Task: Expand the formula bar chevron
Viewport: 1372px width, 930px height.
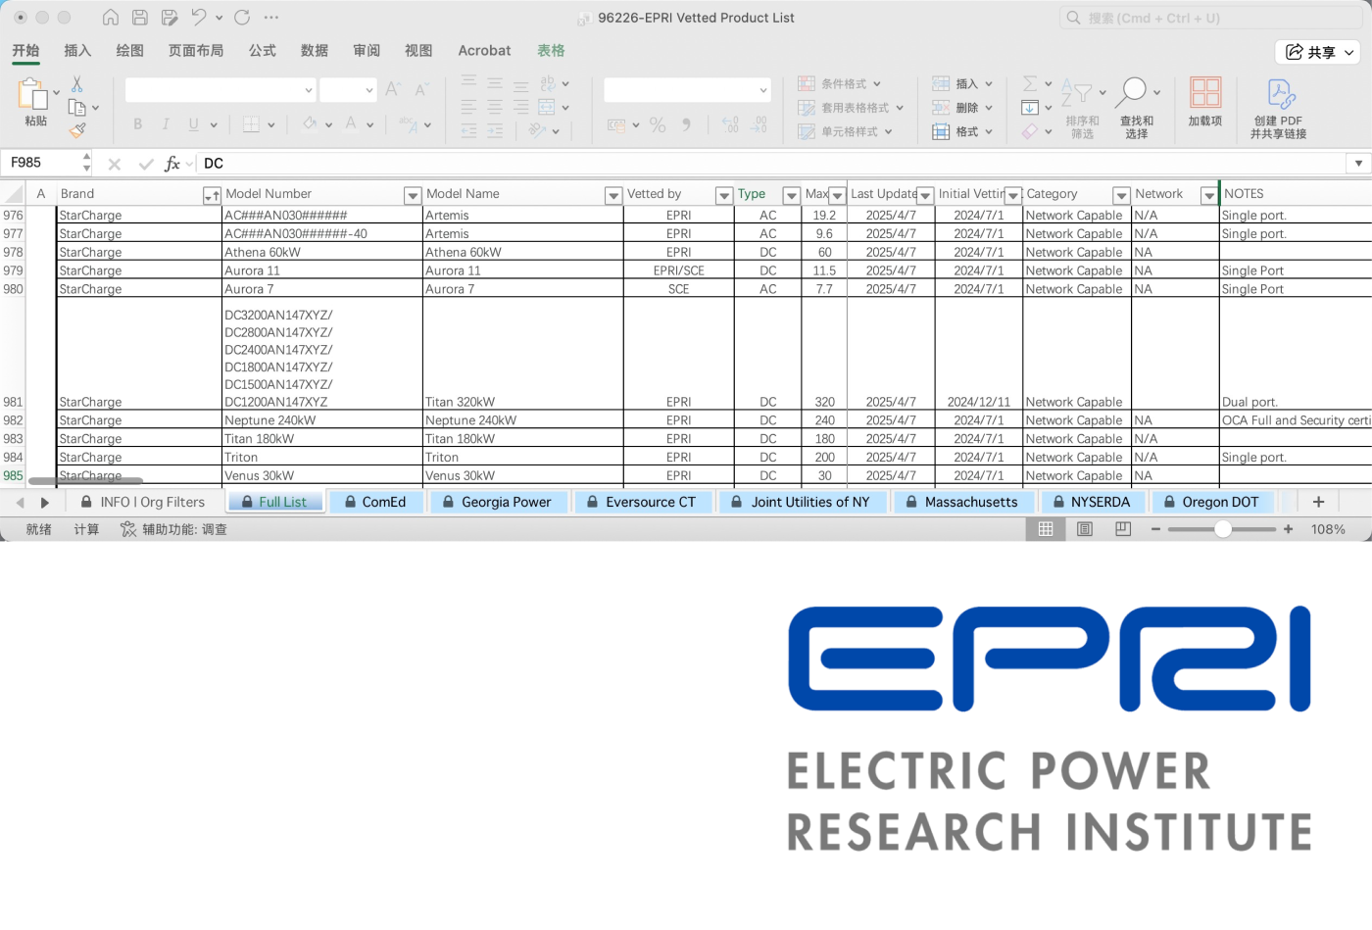Action: tap(1358, 164)
